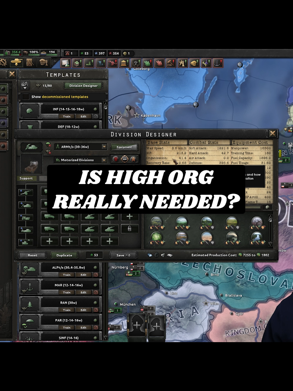Toggle the ALPt/s template status indicator
293x391 pixels.
95,267
